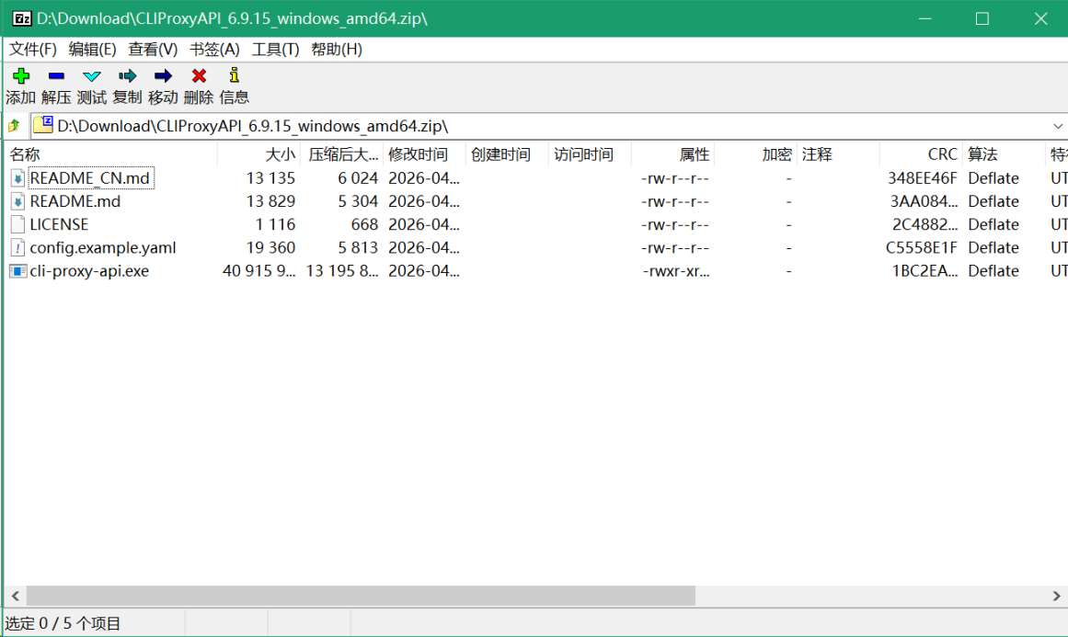Click the Move (移动) arrow icon

163,76
